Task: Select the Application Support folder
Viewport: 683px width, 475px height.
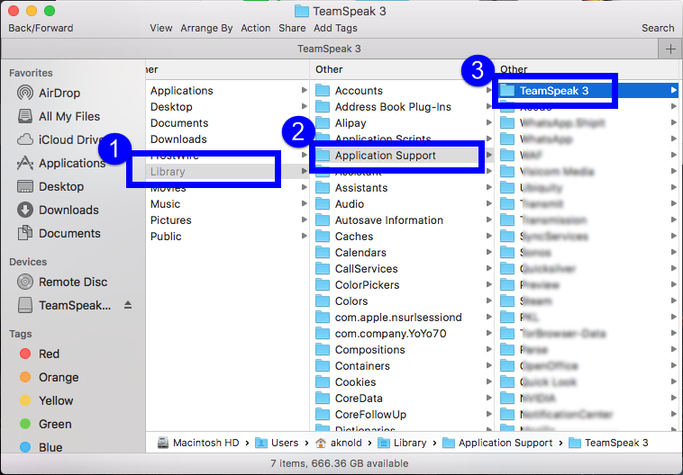Action: point(402,156)
